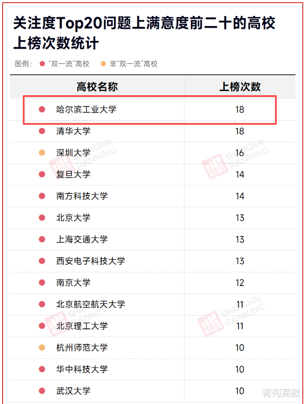Click the 上榜次数 column header

(240, 87)
